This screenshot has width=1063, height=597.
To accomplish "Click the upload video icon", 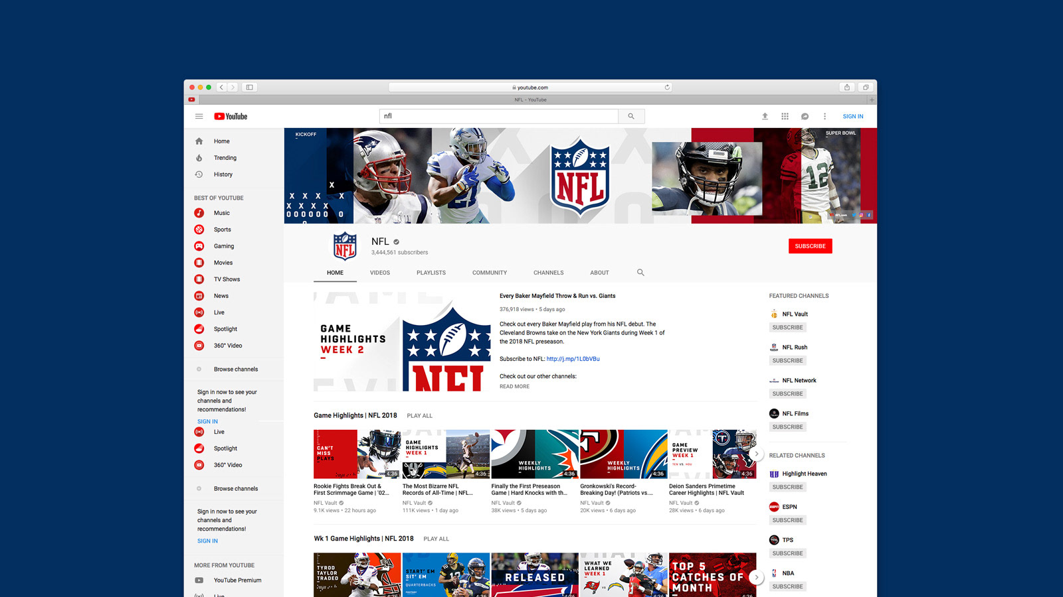I will click(765, 116).
